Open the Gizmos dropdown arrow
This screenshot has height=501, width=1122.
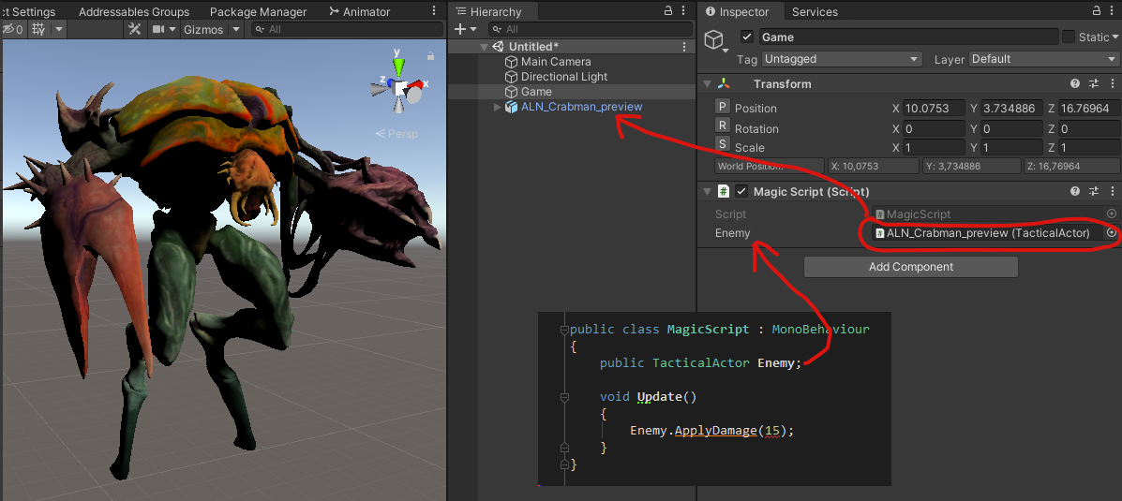click(x=235, y=29)
